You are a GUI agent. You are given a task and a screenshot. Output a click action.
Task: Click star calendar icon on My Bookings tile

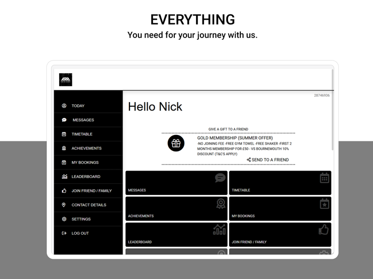325,204
